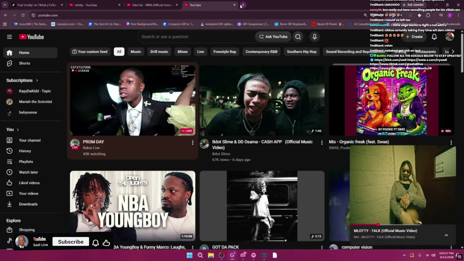This screenshot has width=464, height=261.
Task: Open the PROM DAY video title
Action: click(x=93, y=142)
